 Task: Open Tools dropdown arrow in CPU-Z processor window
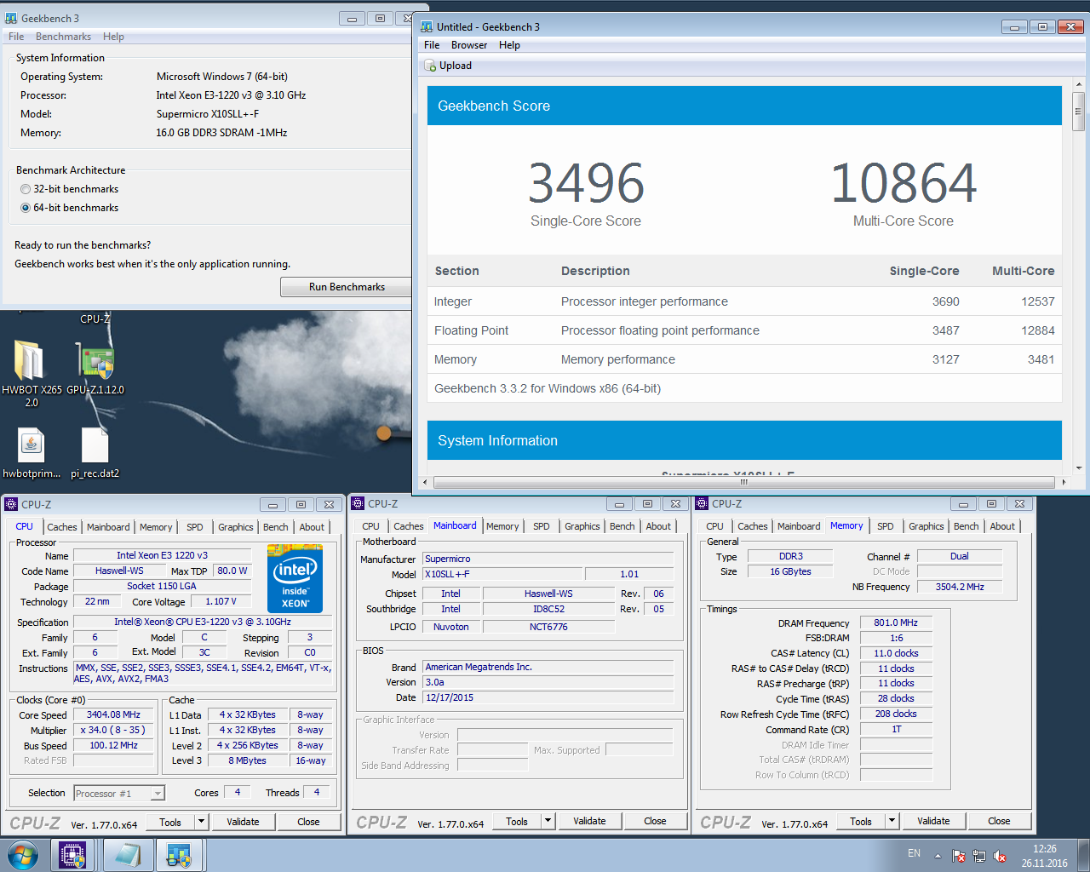(x=201, y=822)
